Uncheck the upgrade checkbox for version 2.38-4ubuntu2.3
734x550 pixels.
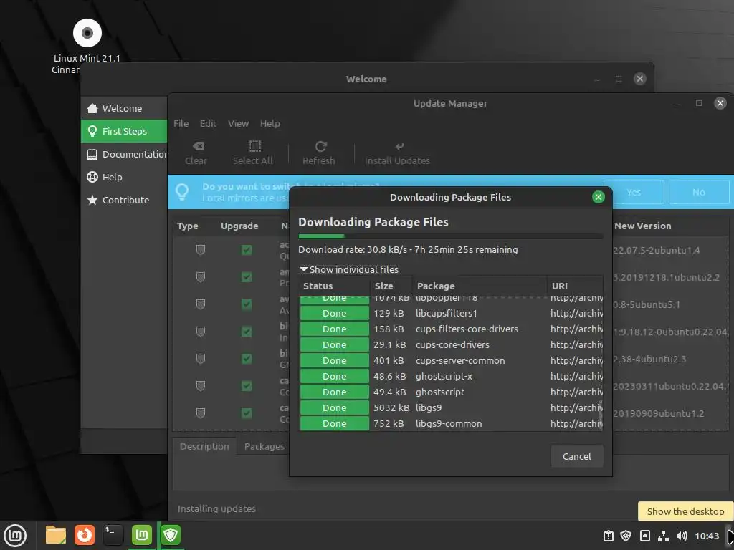click(x=247, y=359)
